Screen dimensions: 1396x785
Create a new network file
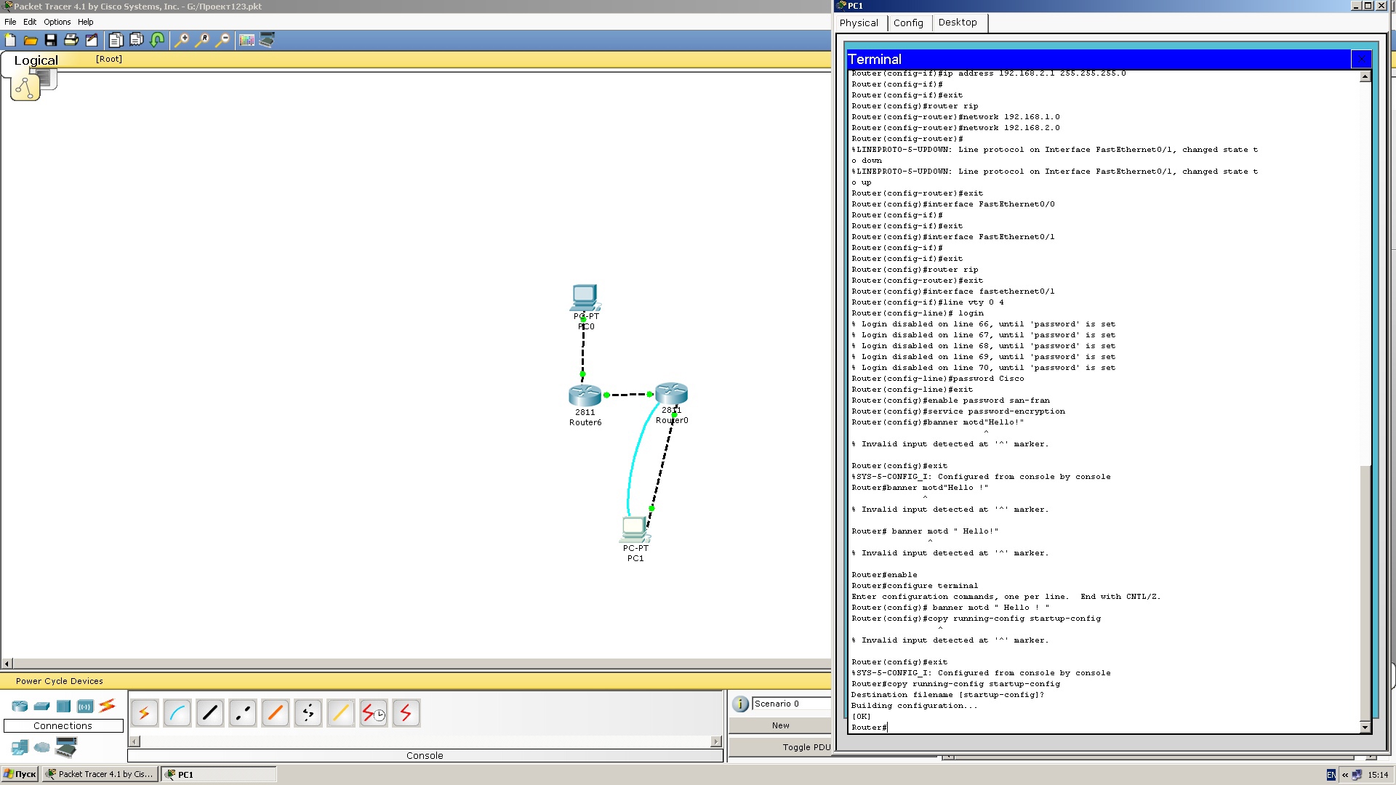coord(10,40)
